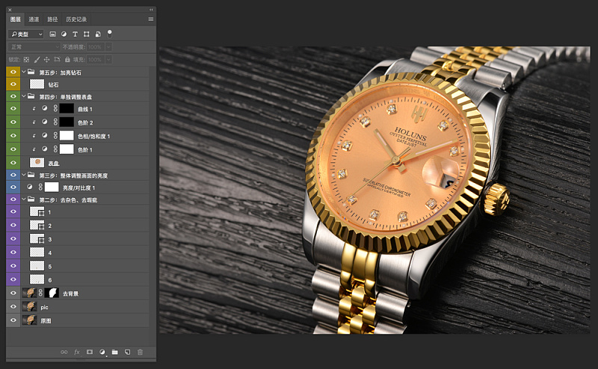598x369 pixels.
Task: Hide the 曲线 1 adjustment layer
Action: (x=13, y=108)
